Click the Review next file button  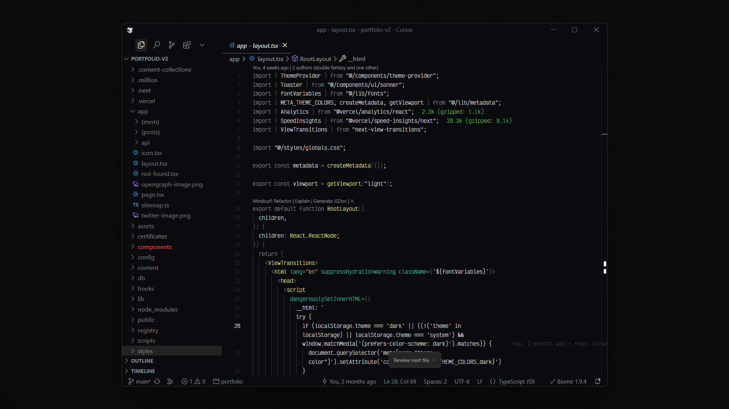(414, 360)
